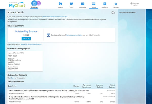Click the payment plan calendar icon

(48, 35)
